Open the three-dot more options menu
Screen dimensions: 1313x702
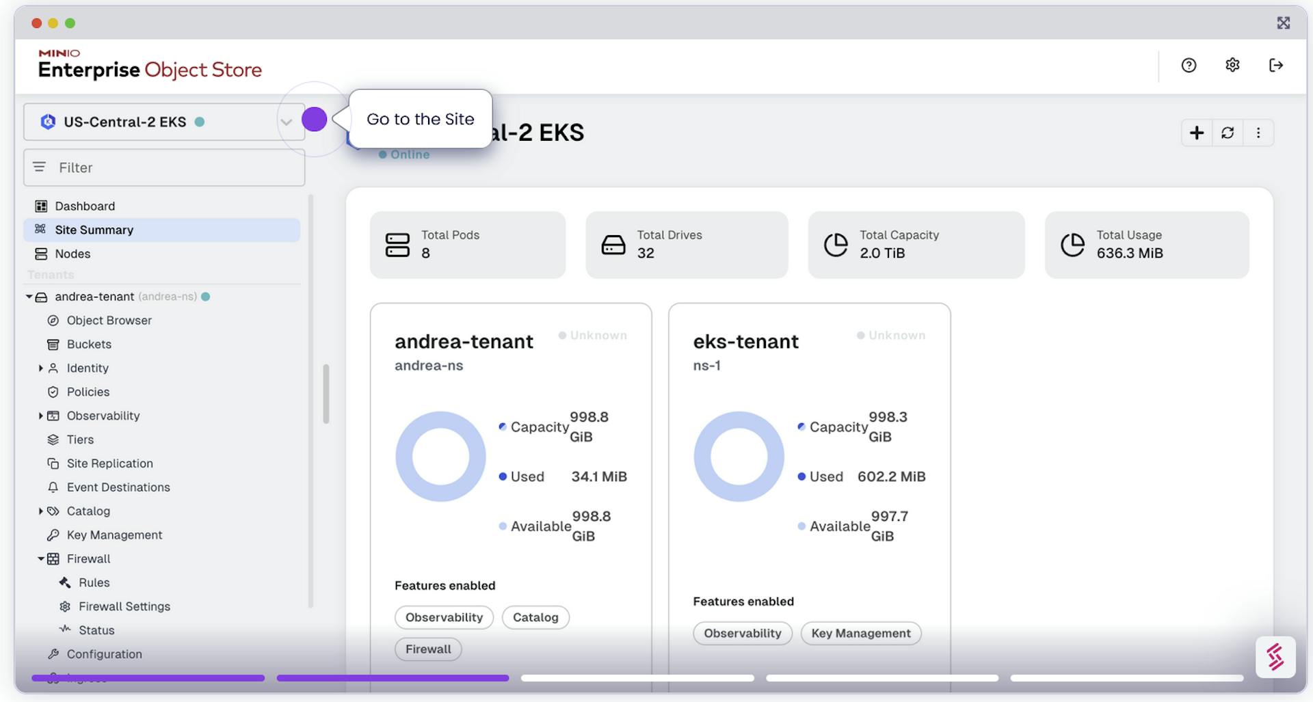1258,133
